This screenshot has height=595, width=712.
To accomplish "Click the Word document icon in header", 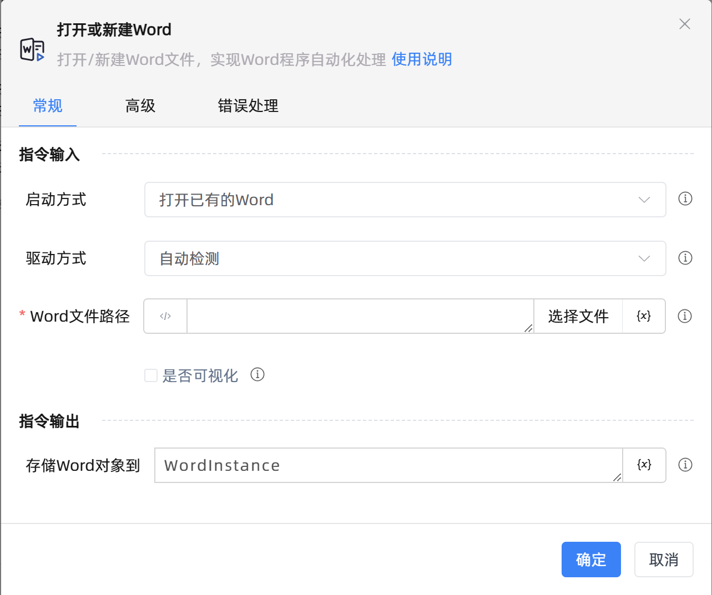I will pyautogui.click(x=32, y=50).
